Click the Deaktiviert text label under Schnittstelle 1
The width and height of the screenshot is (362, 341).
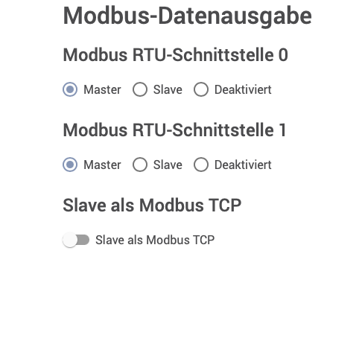tap(243, 165)
